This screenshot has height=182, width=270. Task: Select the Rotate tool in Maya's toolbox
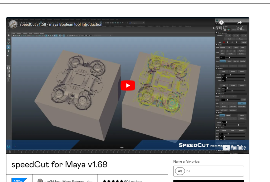click(8, 51)
